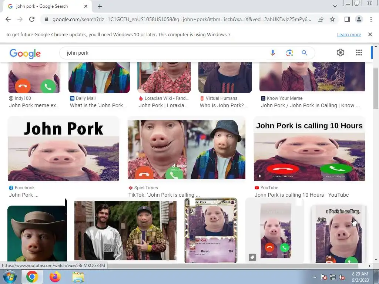Image resolution: width=379 pixels, height=284 pixels.
Task: Click the YouTube John Pork 10 Hours title
Action: pyautogui.click(x=302, y=195)
